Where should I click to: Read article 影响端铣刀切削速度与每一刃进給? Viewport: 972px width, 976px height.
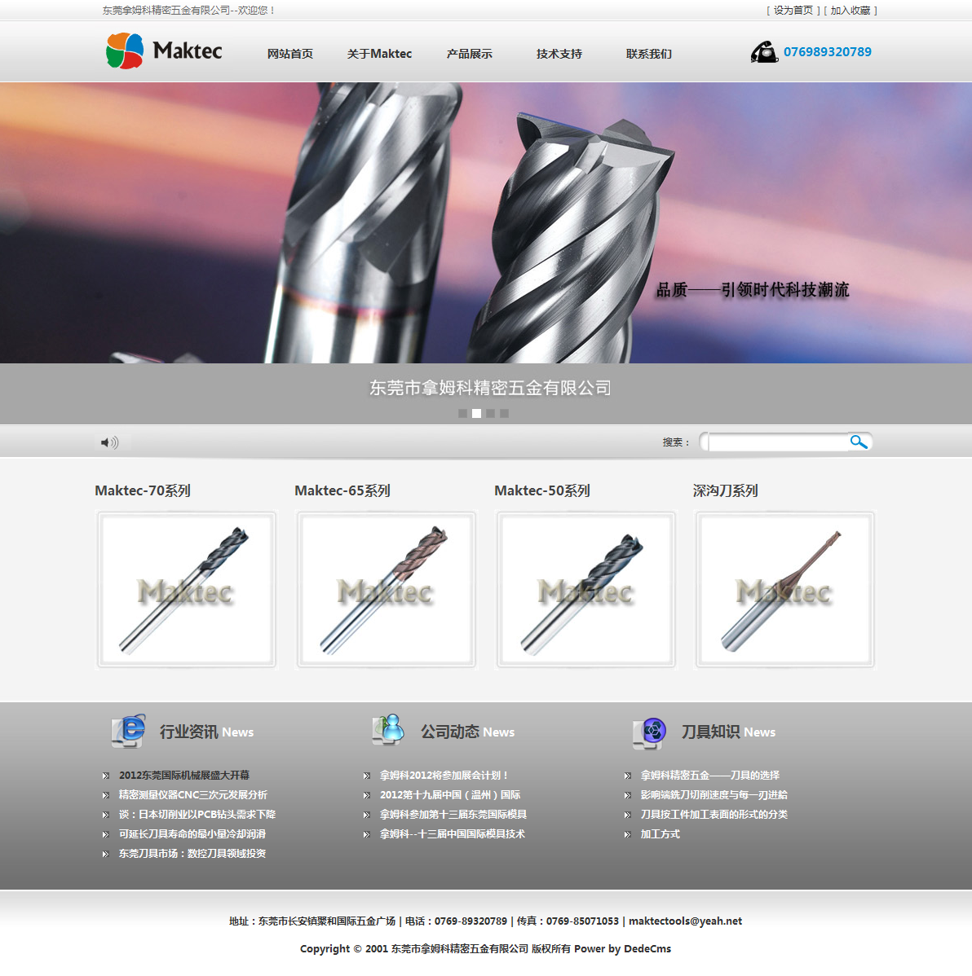click(714, 795)
